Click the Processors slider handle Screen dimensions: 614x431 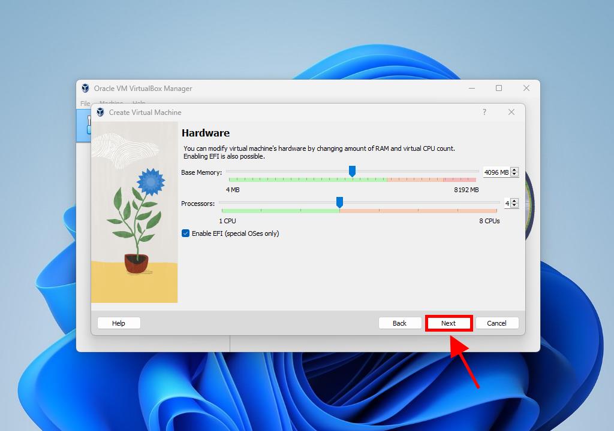click(339, 203)
